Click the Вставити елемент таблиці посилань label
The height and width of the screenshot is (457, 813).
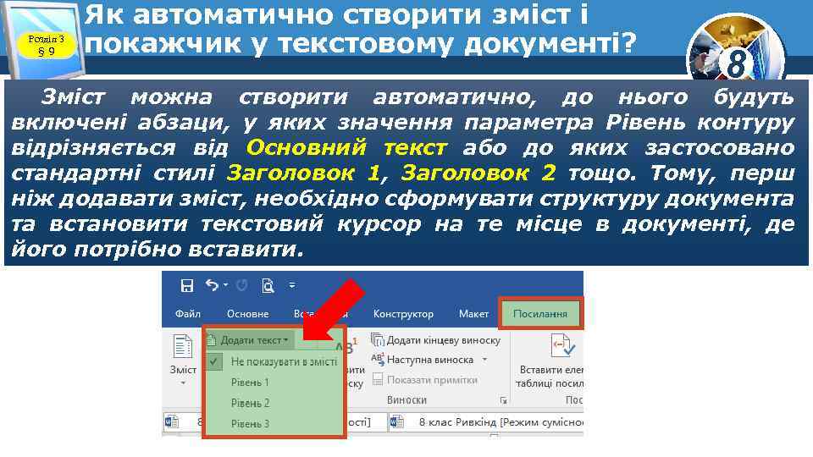point(550,377)
